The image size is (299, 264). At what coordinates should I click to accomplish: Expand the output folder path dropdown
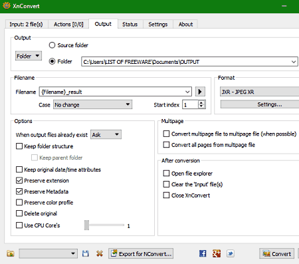pos(294,62)
